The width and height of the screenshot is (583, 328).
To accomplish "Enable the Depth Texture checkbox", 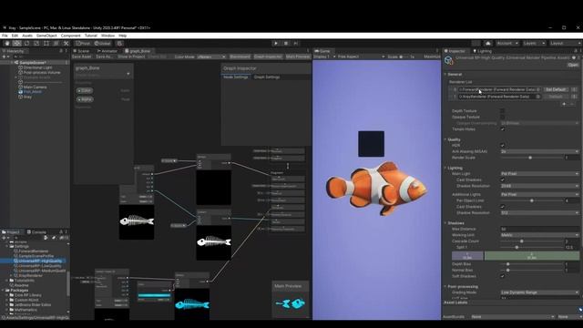I will [502, 111].
